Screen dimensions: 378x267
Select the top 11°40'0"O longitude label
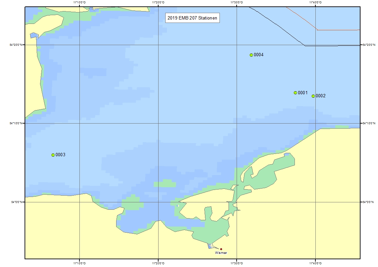tap(315, 2)
